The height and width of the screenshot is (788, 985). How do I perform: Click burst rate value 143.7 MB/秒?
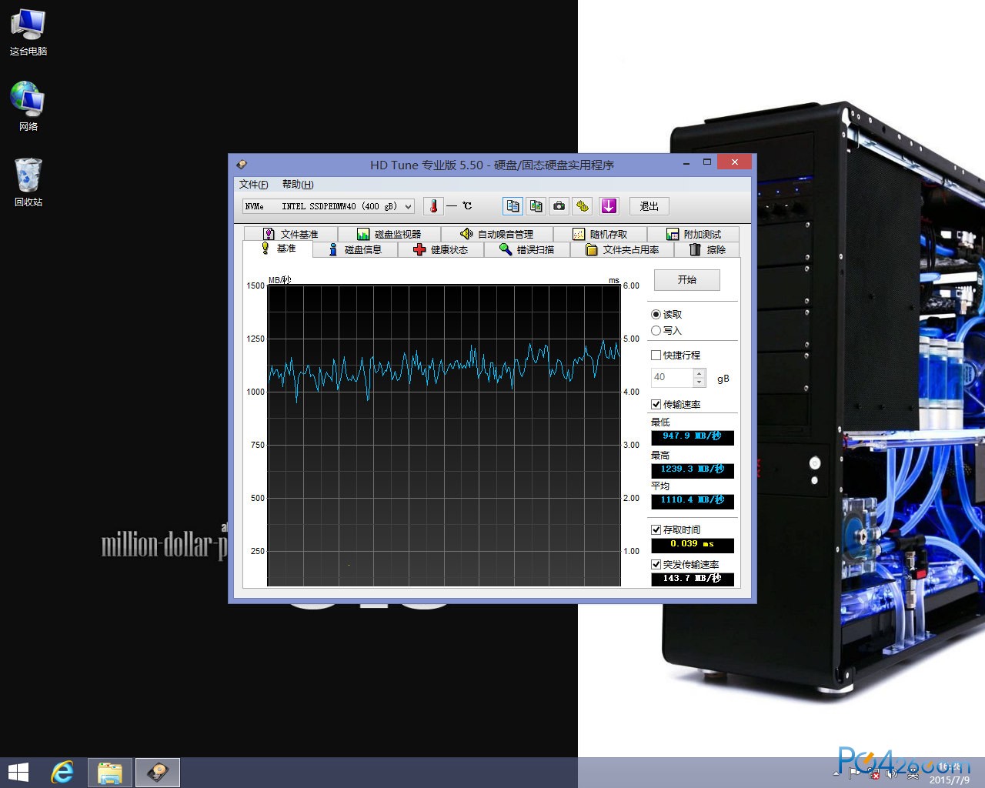(693, 579)
